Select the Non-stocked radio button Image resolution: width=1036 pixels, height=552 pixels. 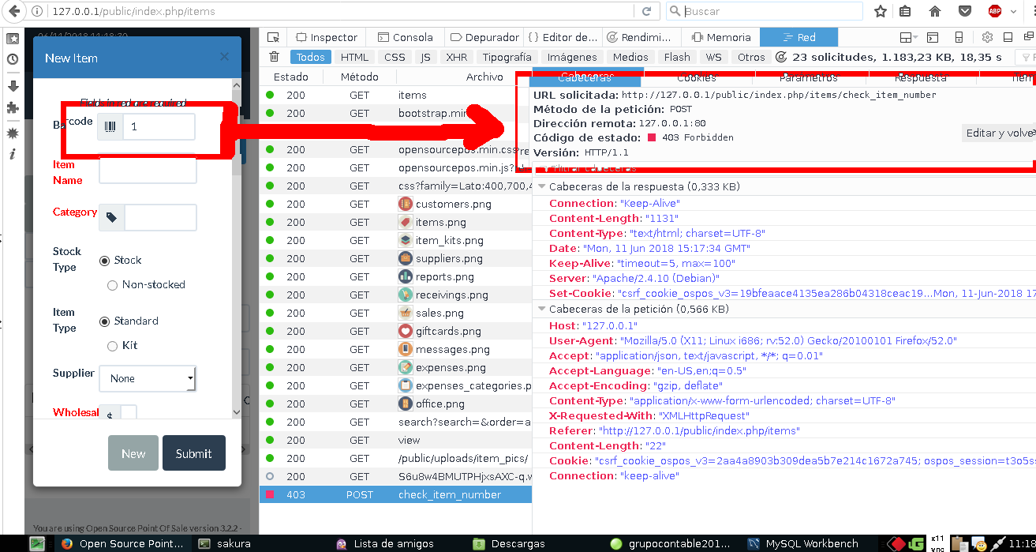[x=112, y=284]
